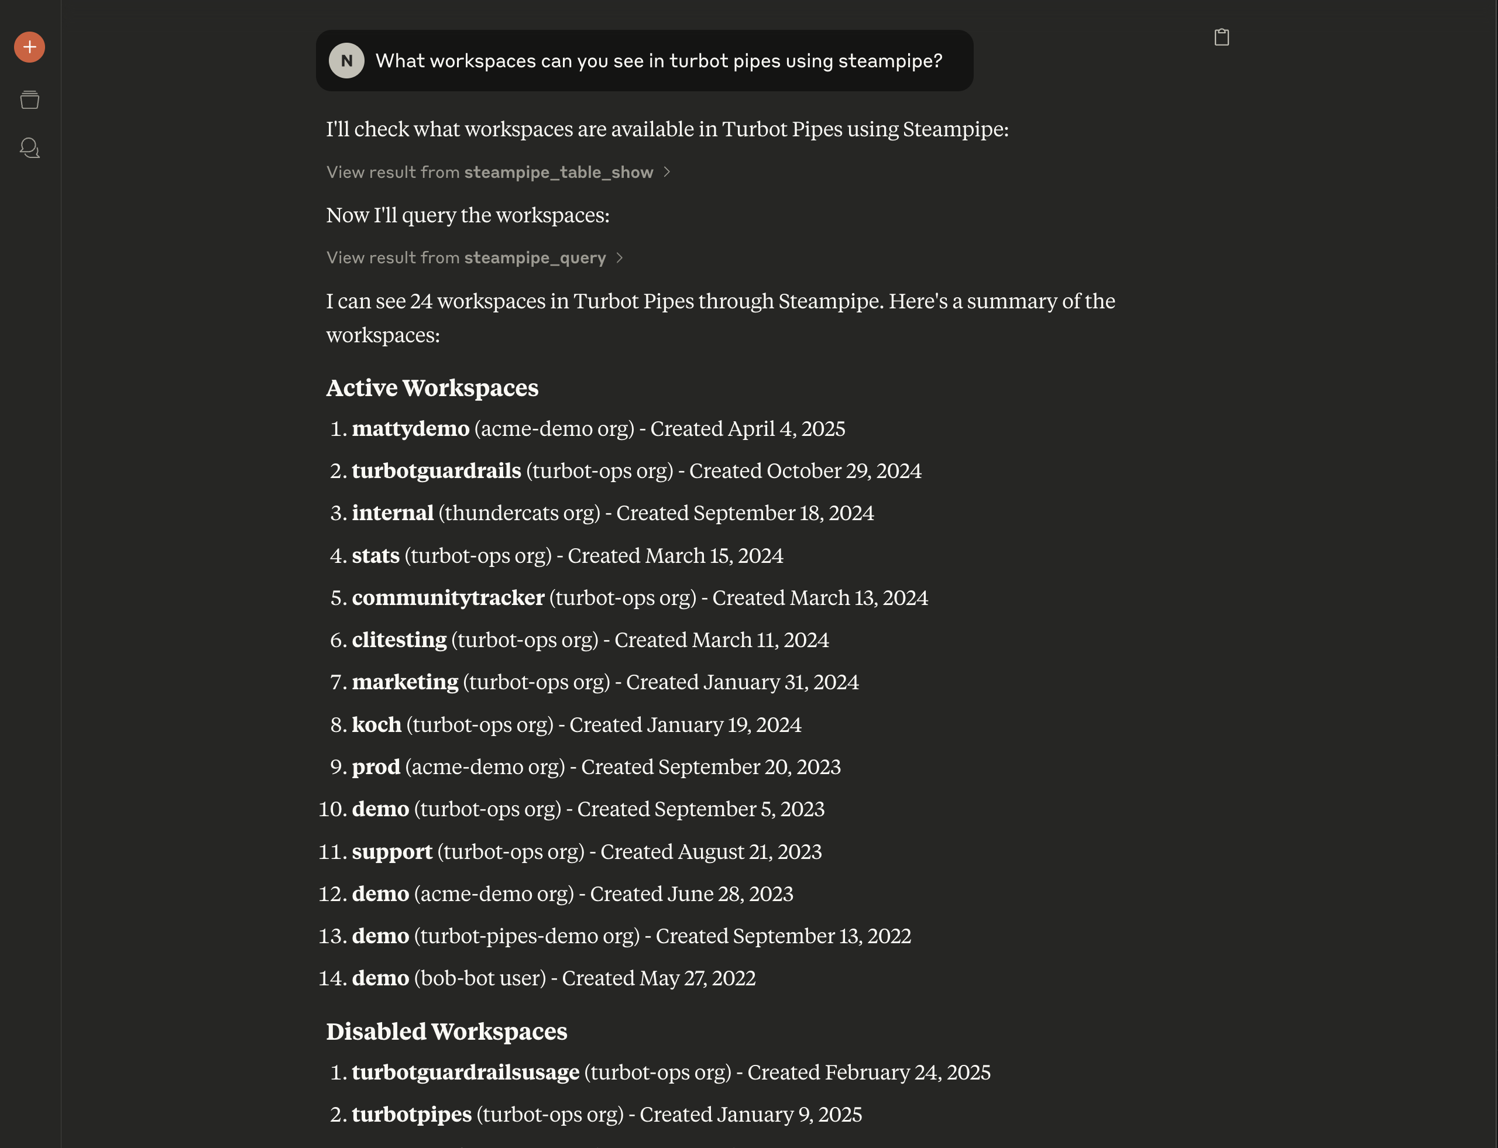Click the turbotguardrails workspace entry
This screenshot has width=1498, height=1148.
436,471
